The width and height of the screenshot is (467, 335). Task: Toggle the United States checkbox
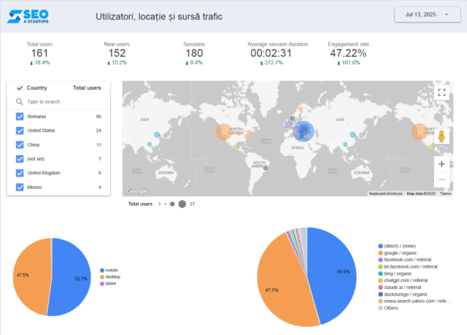point(20,131)
